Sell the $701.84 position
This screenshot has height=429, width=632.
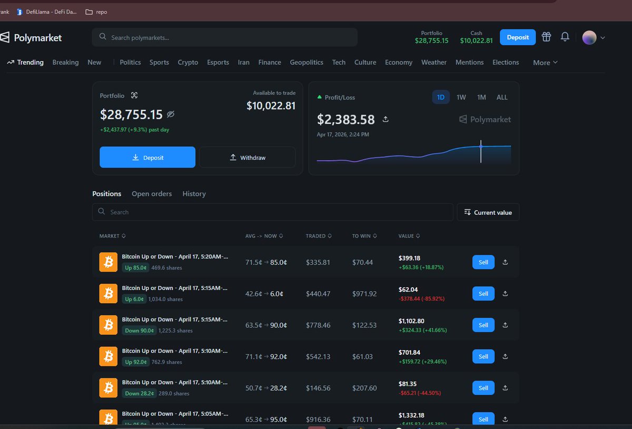coord(483,356)
